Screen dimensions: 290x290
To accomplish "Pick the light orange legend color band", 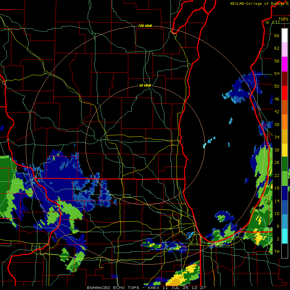I will (x=285, y=121).
